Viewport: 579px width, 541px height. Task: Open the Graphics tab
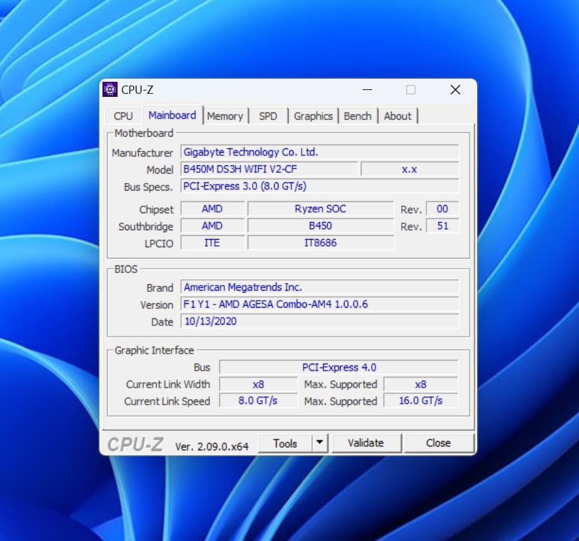pos(313,116)
